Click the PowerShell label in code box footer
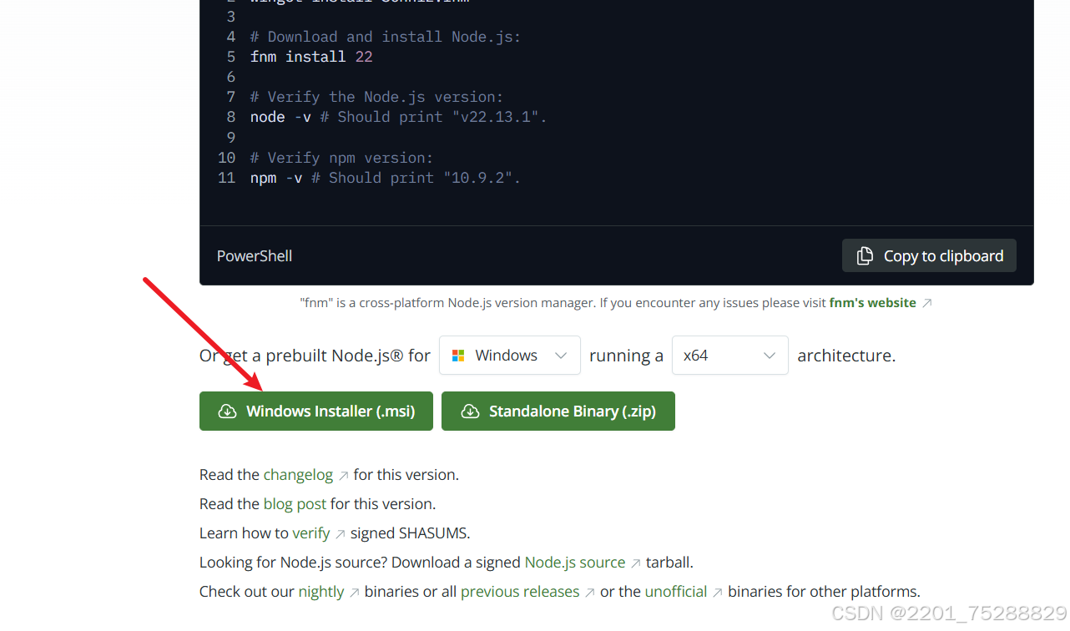This screenshot has width=1070, height=631. [x=255, y=256]
